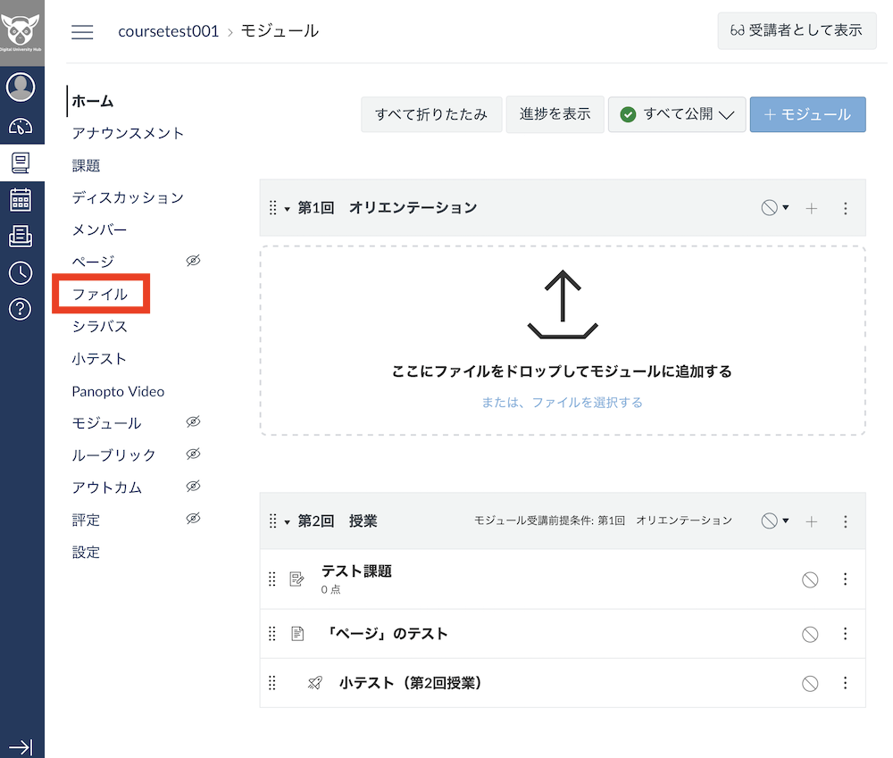893x758 pixels.
Task: Click the user account avatar icon
Action: point(22,87)
